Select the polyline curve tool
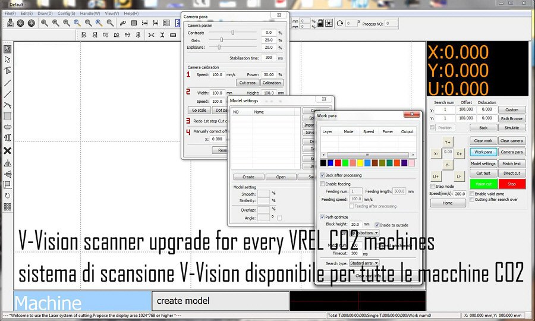535x321 pixels. point(7,105)
